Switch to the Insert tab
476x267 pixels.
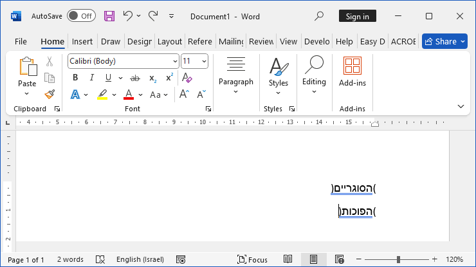82,41
